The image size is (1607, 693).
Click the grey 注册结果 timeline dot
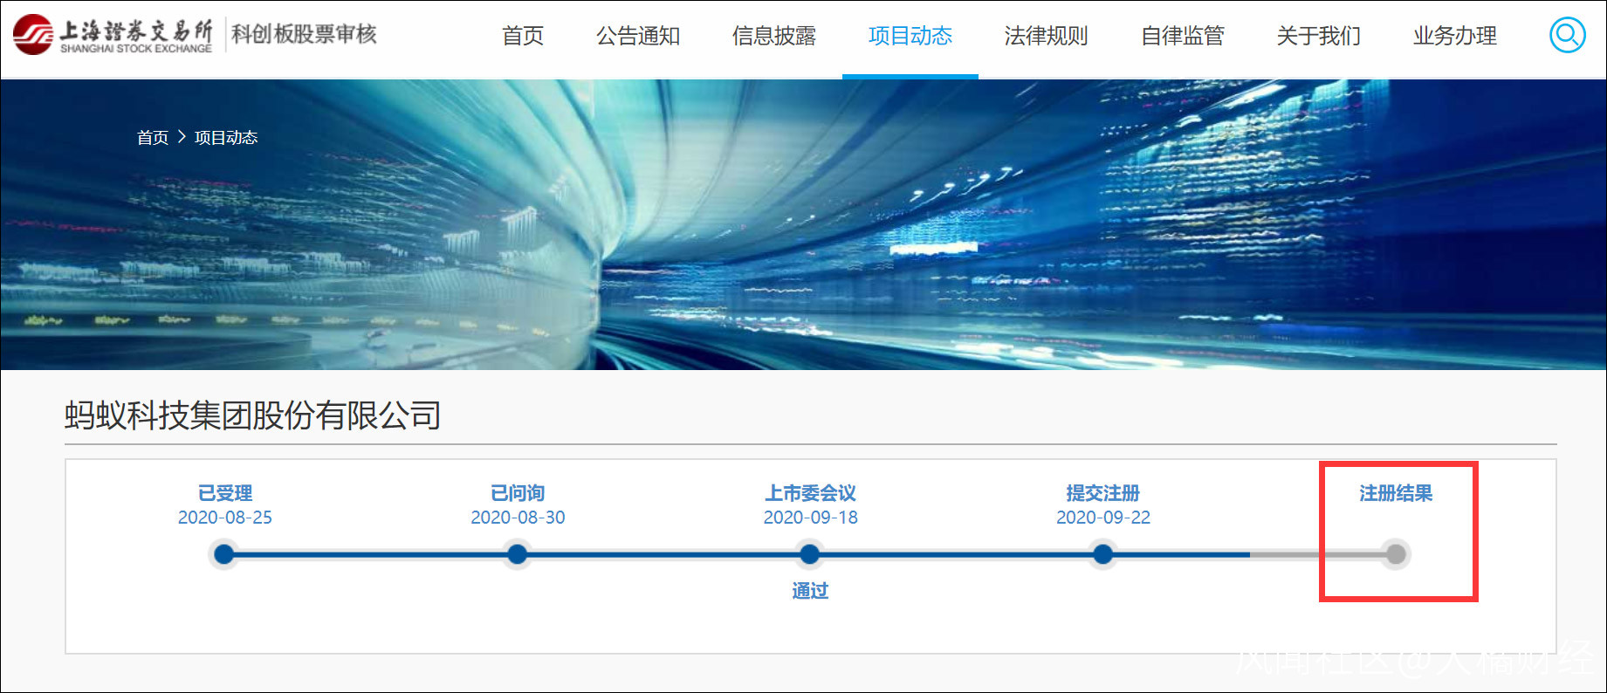click(1396, 554)
